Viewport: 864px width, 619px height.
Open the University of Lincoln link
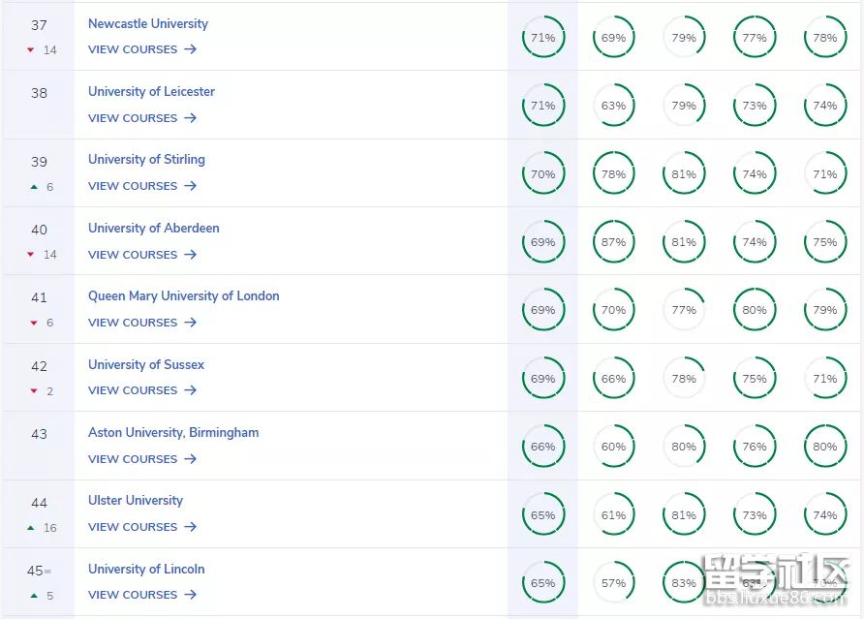tap(146, 569)
